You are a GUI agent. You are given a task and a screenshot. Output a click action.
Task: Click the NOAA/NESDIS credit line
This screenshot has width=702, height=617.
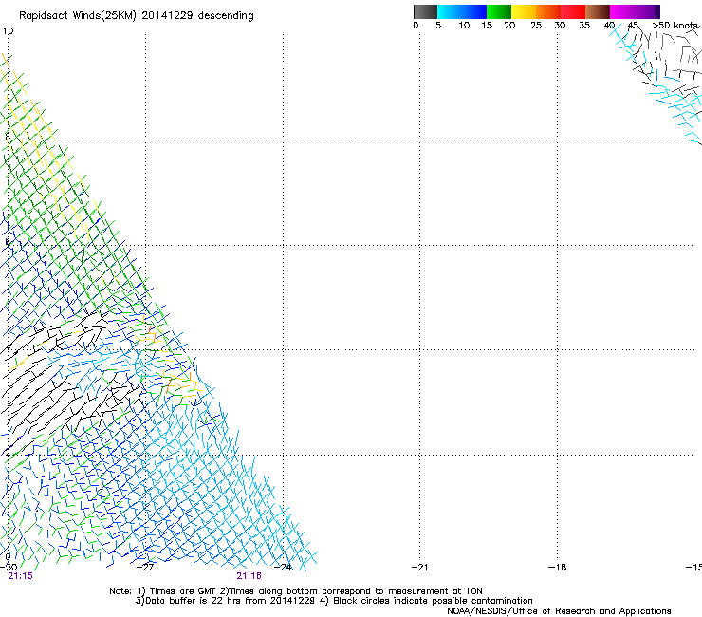(559, 611)
